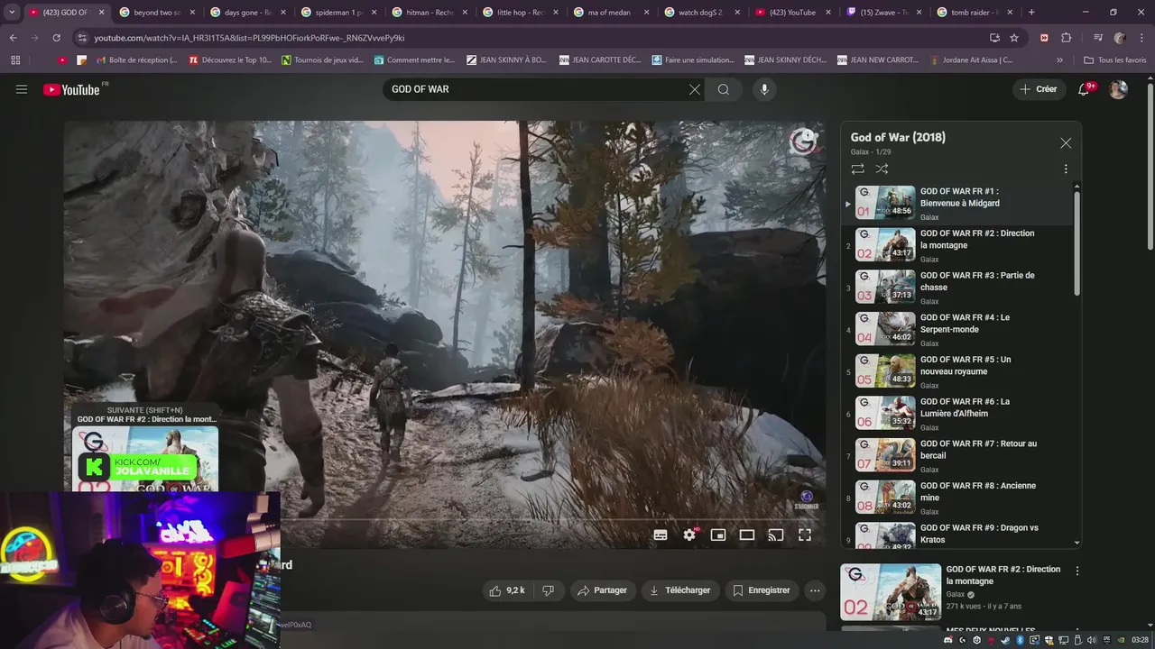Bookmark this page with the star

pos(1014,38)
